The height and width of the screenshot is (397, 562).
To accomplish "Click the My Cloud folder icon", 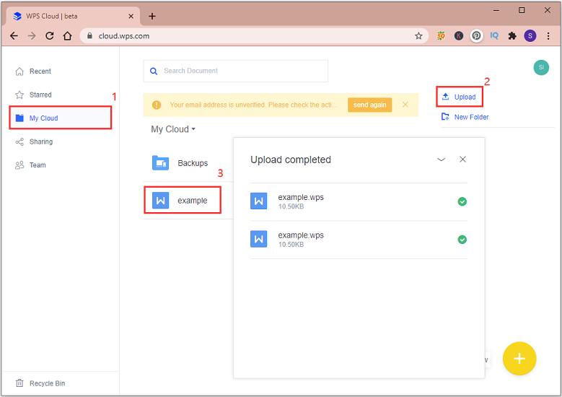I will click(x=19, y=118).
